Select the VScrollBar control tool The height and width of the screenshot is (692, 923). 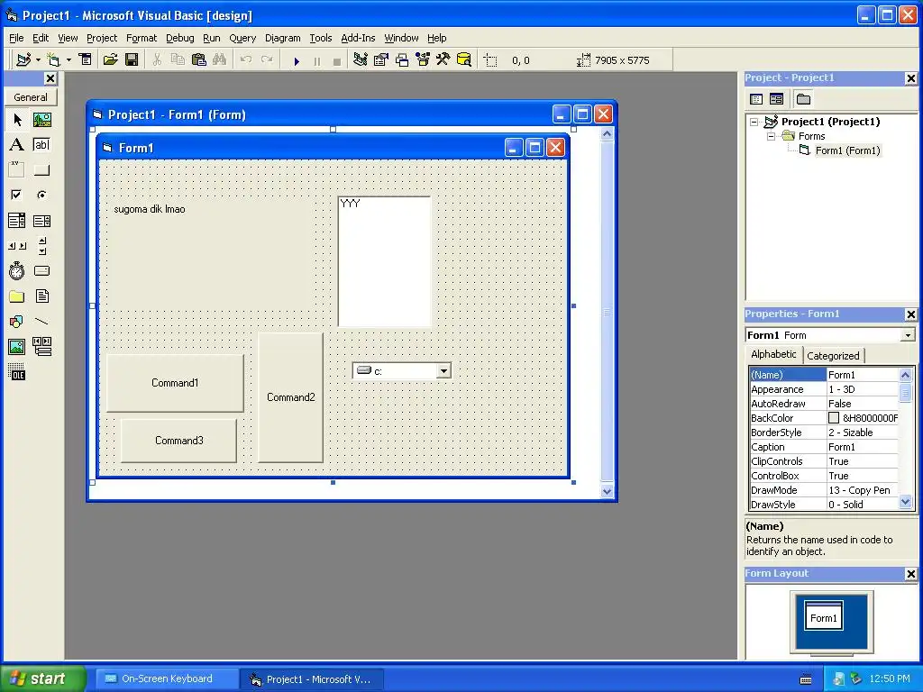click(x=41, y=246)
